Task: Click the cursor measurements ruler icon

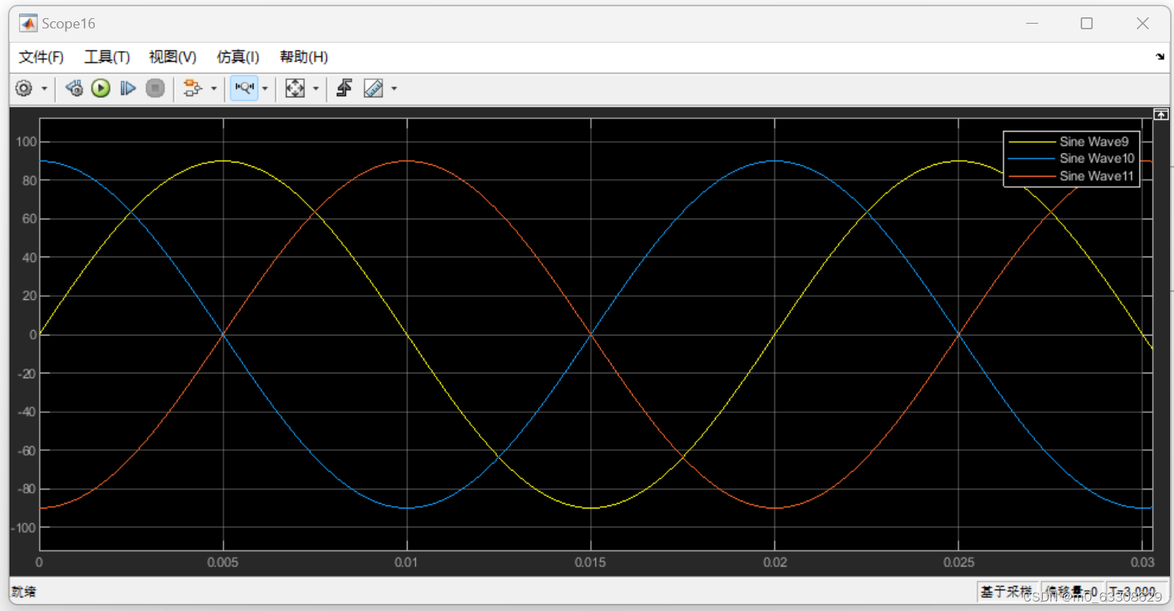Action: click(374, 88)
